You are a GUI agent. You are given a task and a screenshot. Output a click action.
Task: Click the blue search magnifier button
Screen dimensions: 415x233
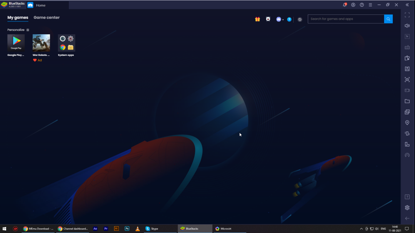click(388, 19)
